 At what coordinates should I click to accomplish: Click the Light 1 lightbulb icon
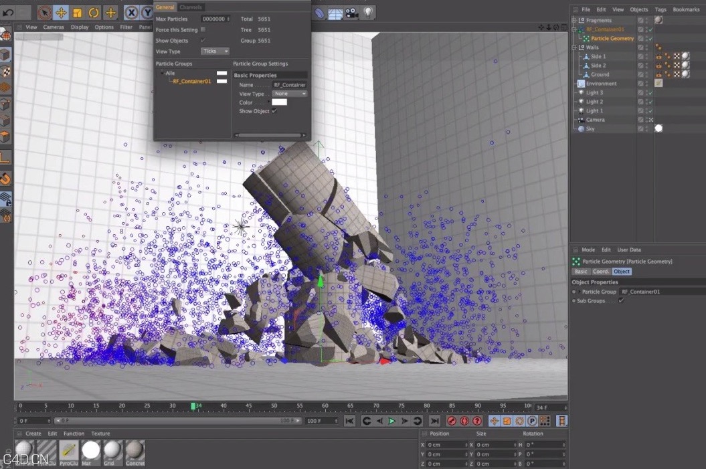point(581,110)
